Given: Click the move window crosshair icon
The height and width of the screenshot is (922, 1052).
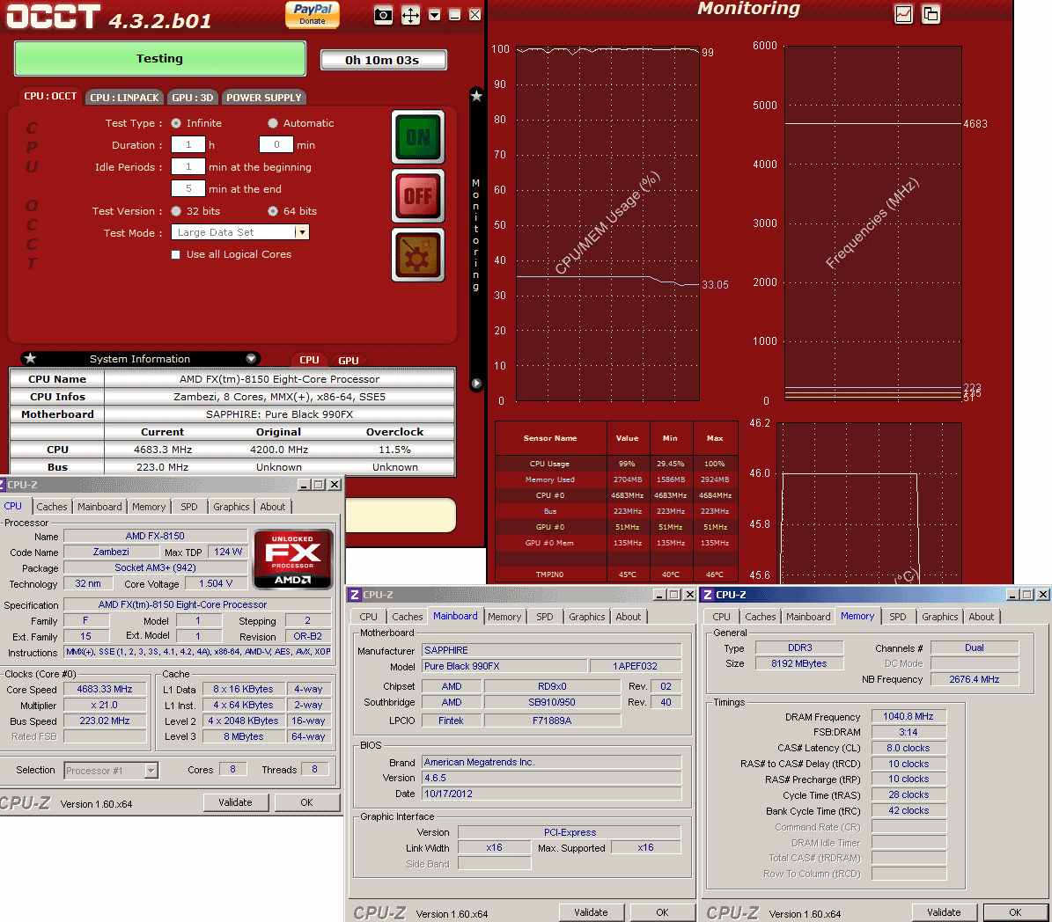Looking at the screenshot, I should (x=410, y=15).
